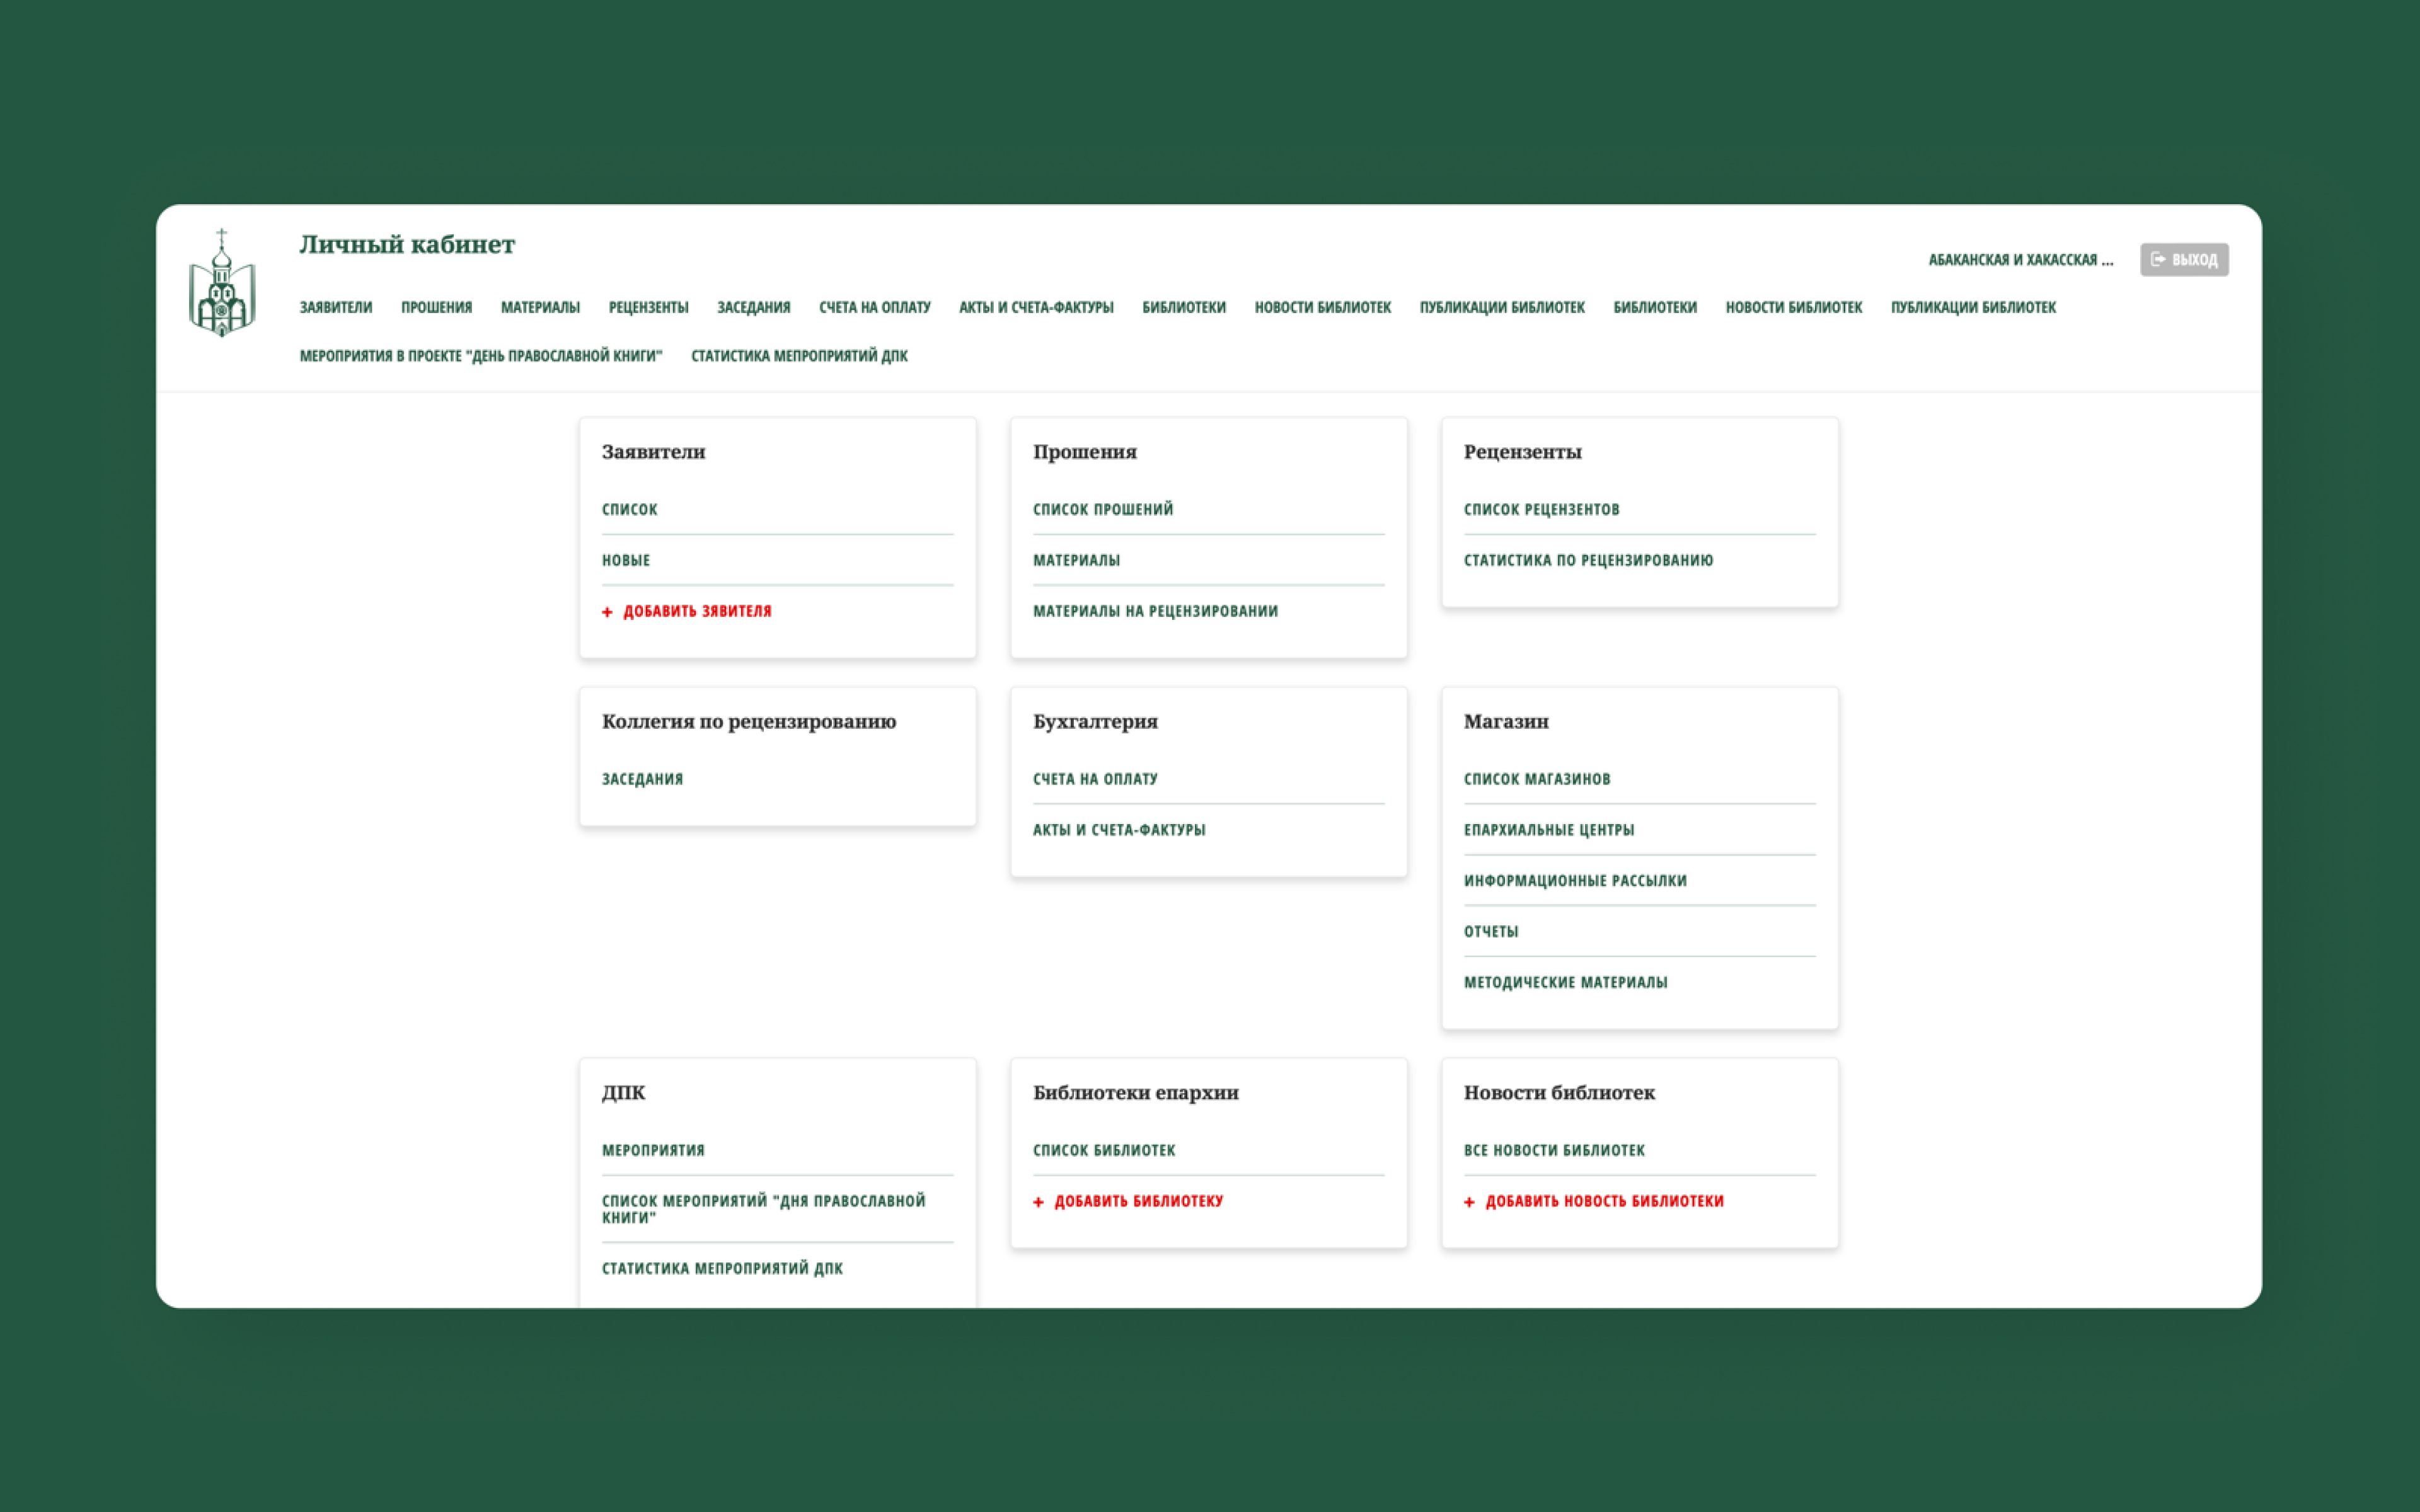Open Епархиальные центры link

click(x=1548, y=830)
